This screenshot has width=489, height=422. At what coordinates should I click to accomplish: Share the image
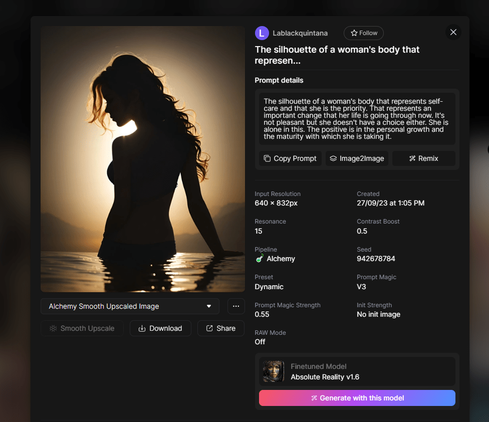coord(220,328)
